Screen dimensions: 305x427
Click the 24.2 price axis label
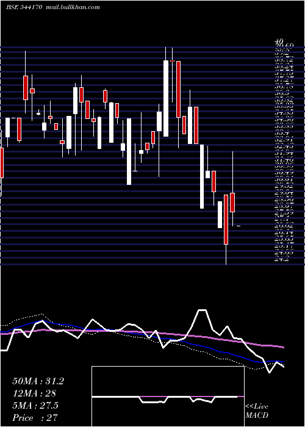click(282, 259)
